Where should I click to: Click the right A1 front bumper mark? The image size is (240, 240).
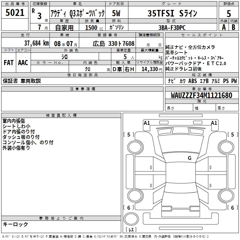[x=214, y=123]
